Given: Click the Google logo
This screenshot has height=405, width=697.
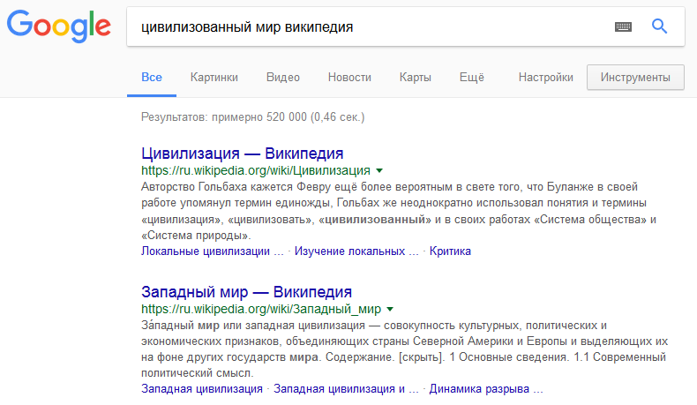Looking at the screenshot, I should pos(59,26).
